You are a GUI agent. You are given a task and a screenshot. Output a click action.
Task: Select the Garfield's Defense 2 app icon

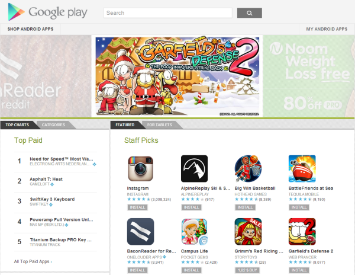click(x=302, y=232)
